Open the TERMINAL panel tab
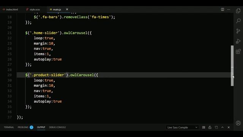The height and width of the screenshot is (137, 243). coord(9,127)
